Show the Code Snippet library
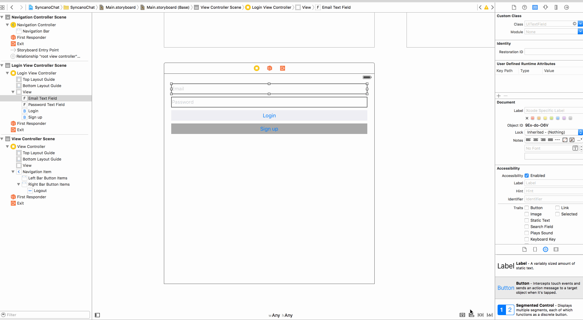583x320 pixels. point(535,249)
